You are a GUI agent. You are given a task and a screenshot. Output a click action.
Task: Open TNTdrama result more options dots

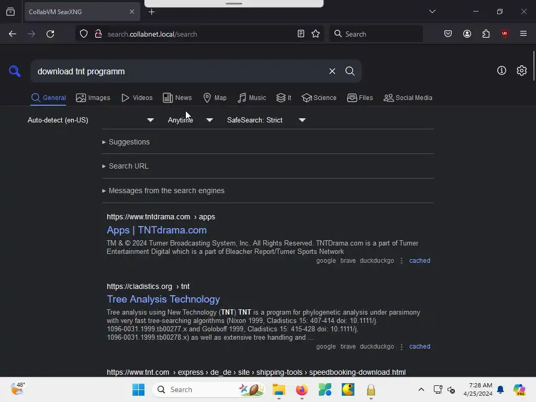pyautogui.click(x=401, y=261)
